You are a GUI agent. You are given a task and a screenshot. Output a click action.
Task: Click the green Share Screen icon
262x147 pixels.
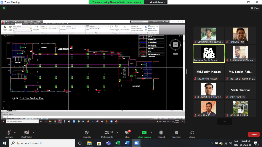pos(144,132)
